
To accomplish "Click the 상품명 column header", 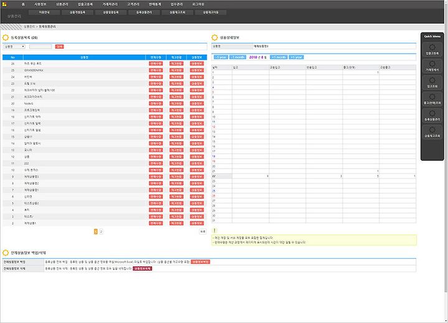I will point(84,57).
